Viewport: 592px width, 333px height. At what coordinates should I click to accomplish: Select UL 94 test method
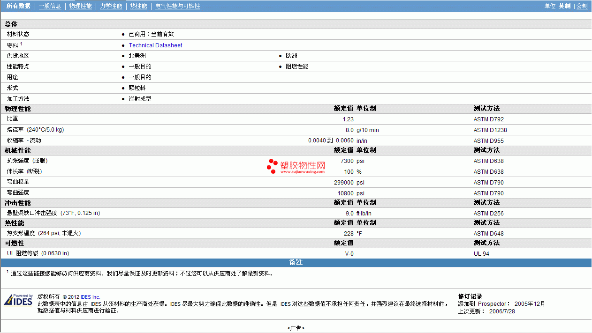[x=482, y=254]
